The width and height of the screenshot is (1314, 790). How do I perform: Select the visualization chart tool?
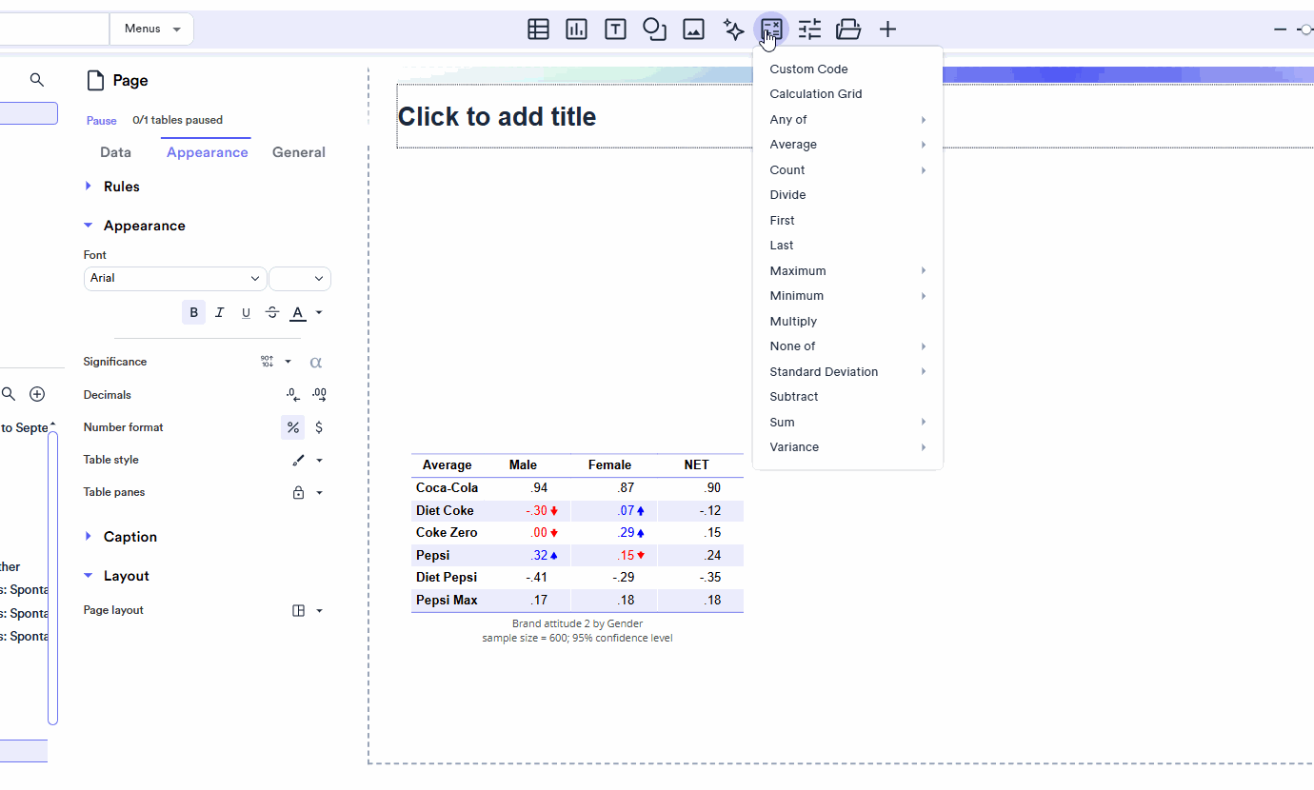[576, 29]
